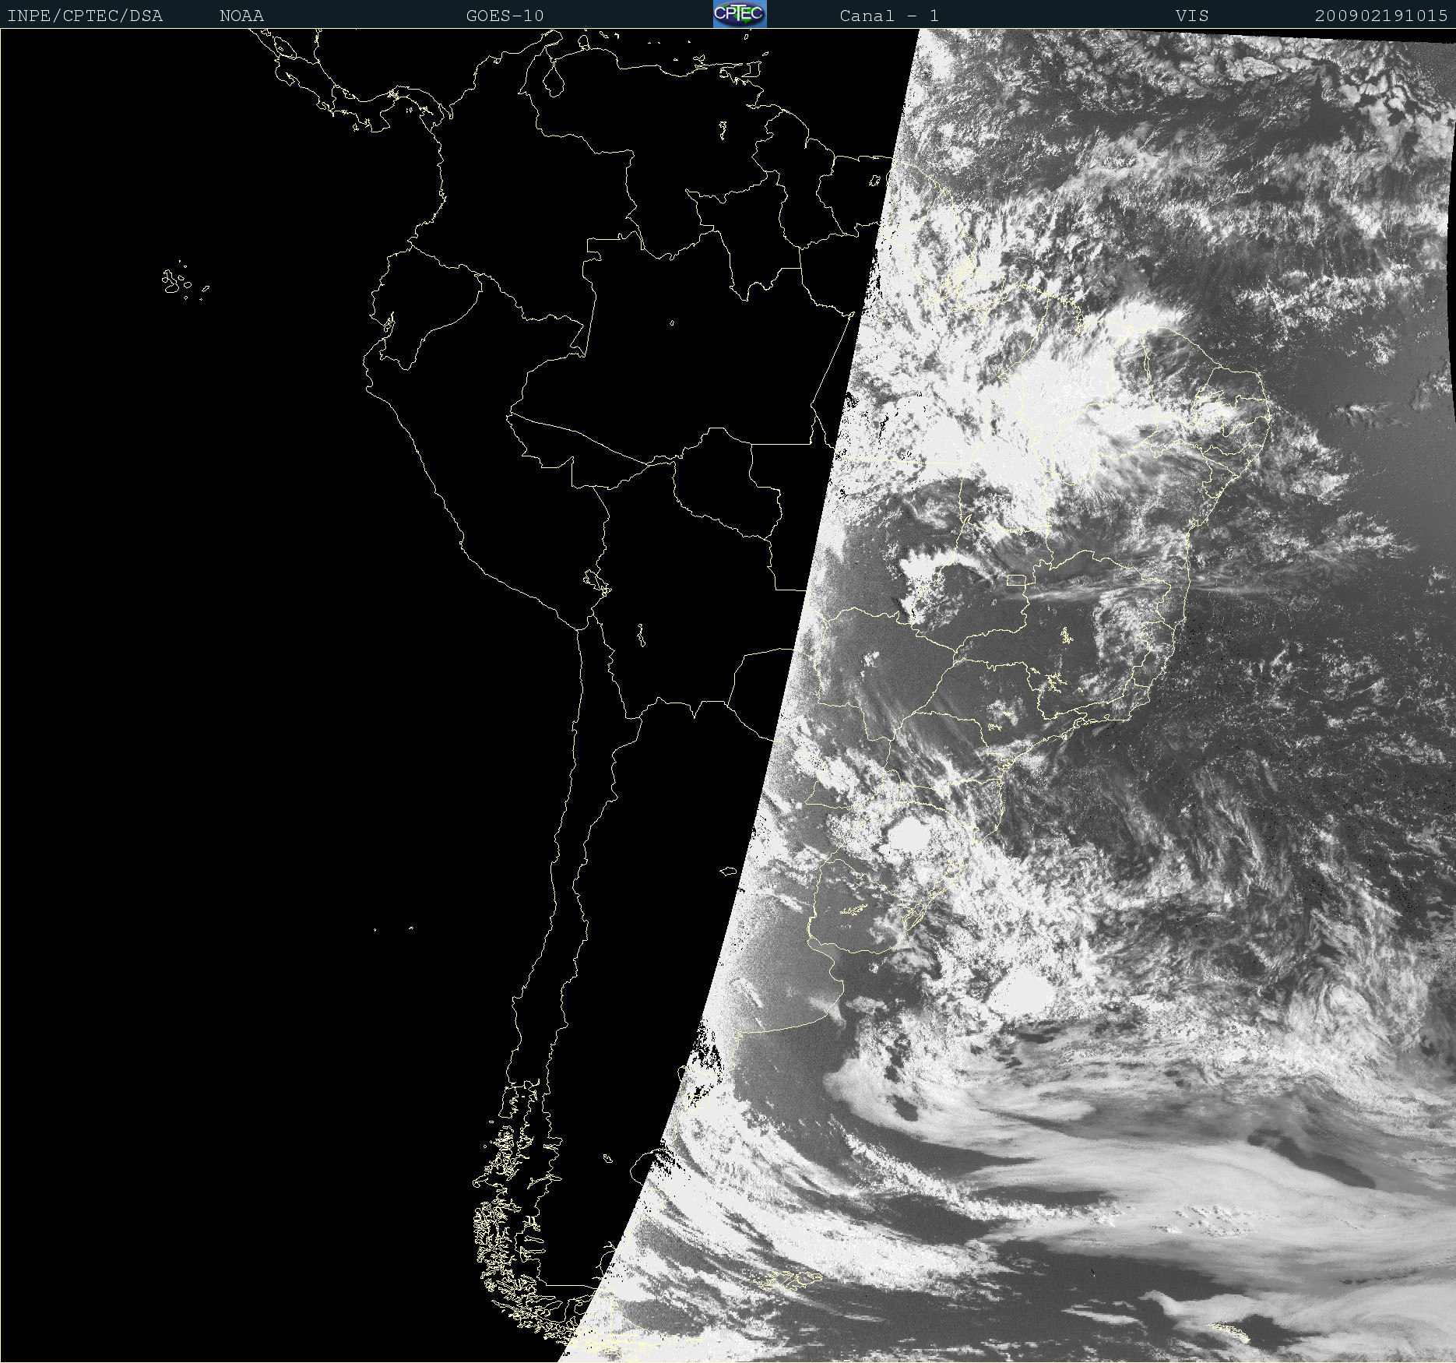Click the timestamp 200902191015
The width and height of the screenshot is (1456, 1363).
[x=1381, y=16]
